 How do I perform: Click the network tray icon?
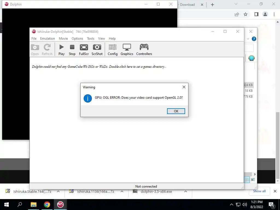[x=238, y=205]
